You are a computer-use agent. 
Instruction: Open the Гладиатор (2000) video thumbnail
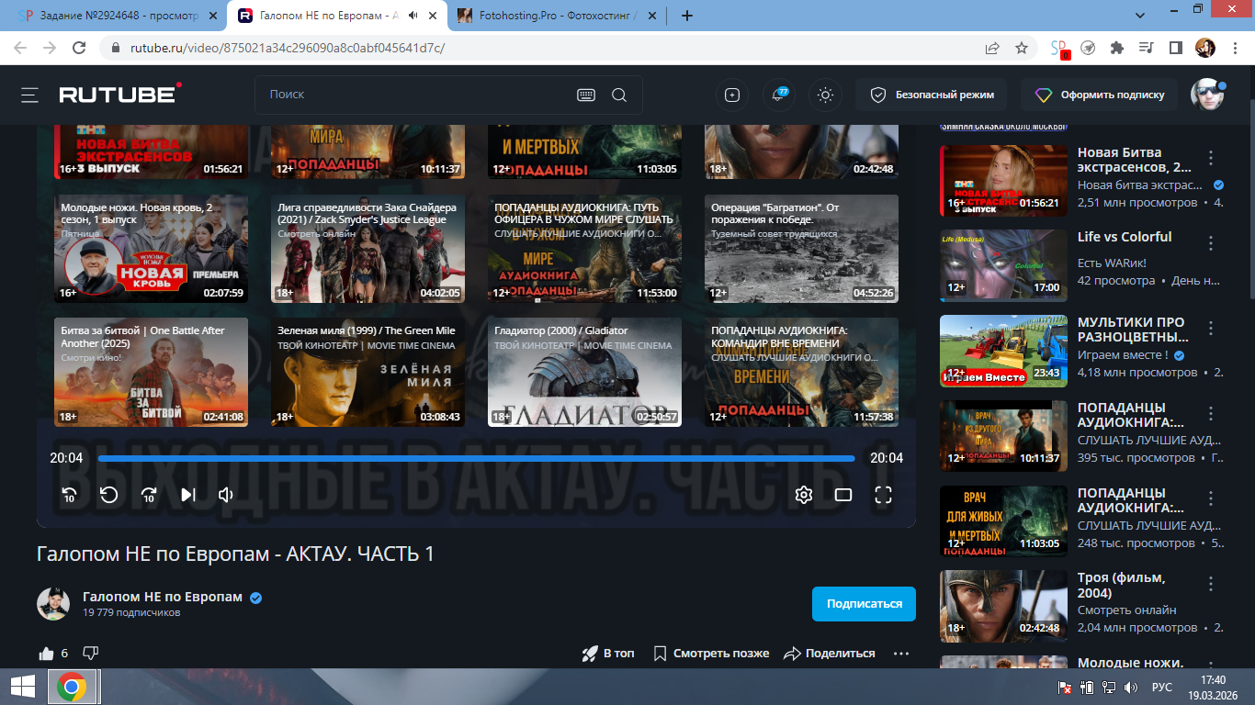click(x=584, y=372)
